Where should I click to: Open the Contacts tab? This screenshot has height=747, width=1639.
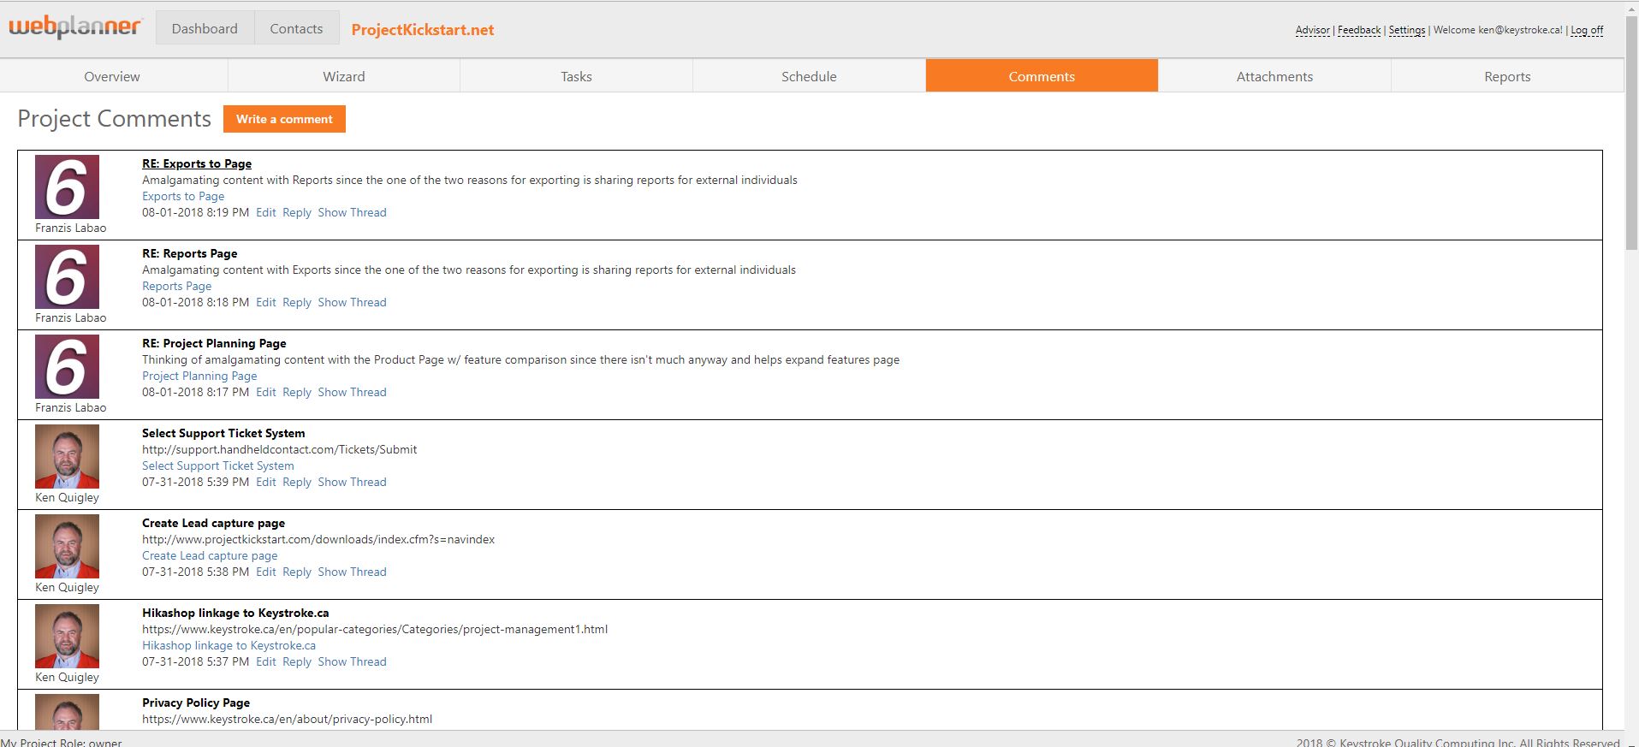296,28
